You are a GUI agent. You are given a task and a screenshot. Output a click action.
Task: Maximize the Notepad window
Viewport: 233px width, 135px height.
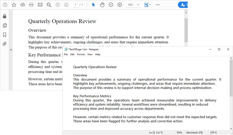tap(219, 49)
